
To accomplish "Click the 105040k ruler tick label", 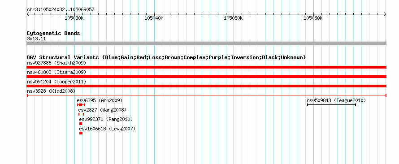I will click(x=154, y=18).
